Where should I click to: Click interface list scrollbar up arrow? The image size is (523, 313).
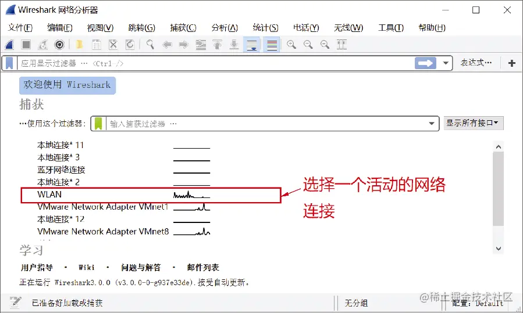tap(499, 147)
